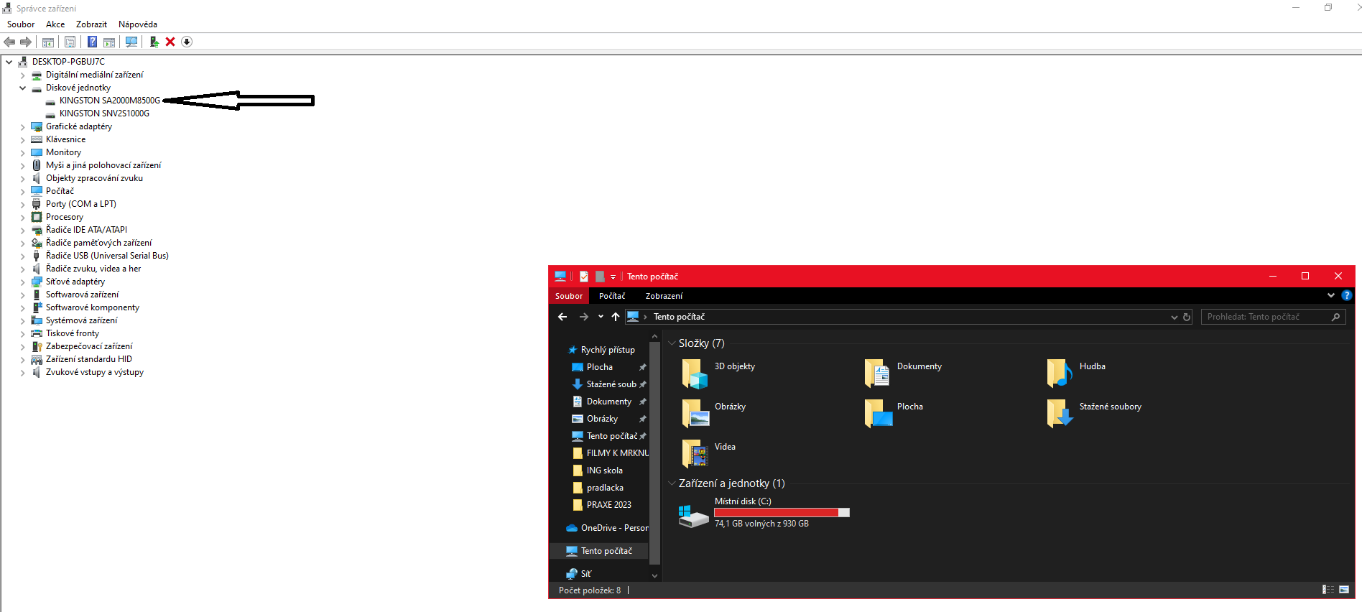Image resolution: width=1362 pixels, height=612 pixels.
Task: Click the red X uninstall device icon
Action: (x=170, y=42)
